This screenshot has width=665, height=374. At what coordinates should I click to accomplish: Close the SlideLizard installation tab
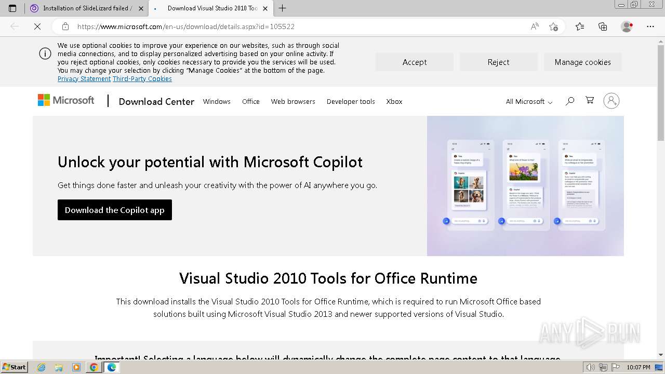[x=141, y=8]
